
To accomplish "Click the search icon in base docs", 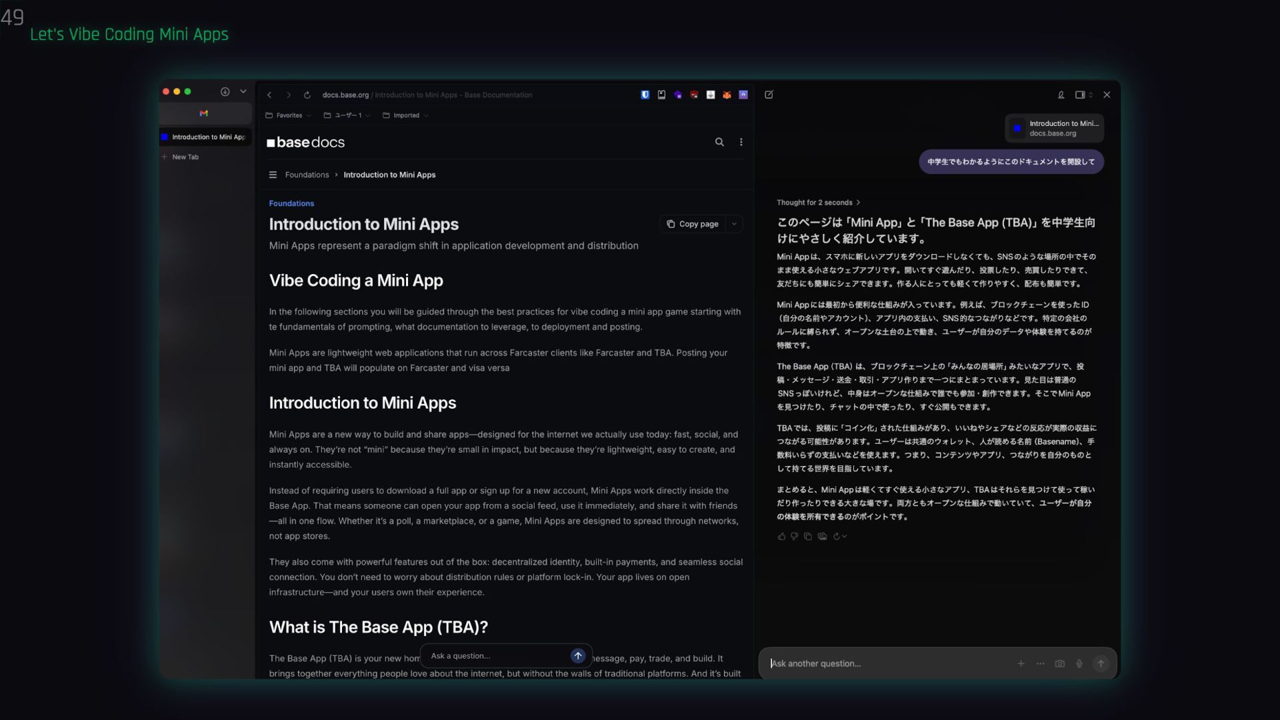I will click(719, 142).
